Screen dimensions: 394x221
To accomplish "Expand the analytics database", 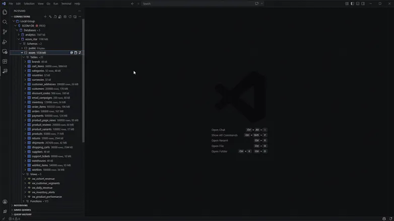I will tap(19, 35).
